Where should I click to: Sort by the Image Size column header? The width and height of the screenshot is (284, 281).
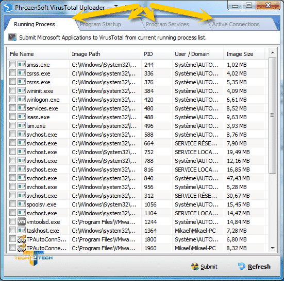pos(244,54)
